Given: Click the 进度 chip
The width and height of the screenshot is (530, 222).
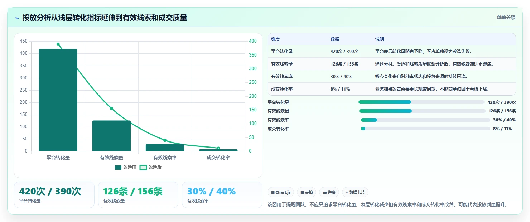Looking at the screenshot, I should [329, 192].
